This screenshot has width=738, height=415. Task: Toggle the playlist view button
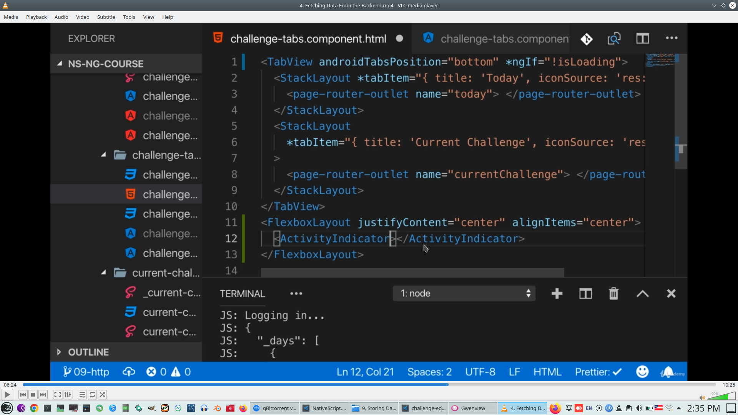point(82,395)
